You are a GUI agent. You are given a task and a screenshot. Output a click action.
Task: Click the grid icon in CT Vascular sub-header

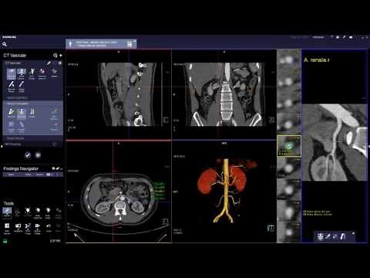(60, 63)
